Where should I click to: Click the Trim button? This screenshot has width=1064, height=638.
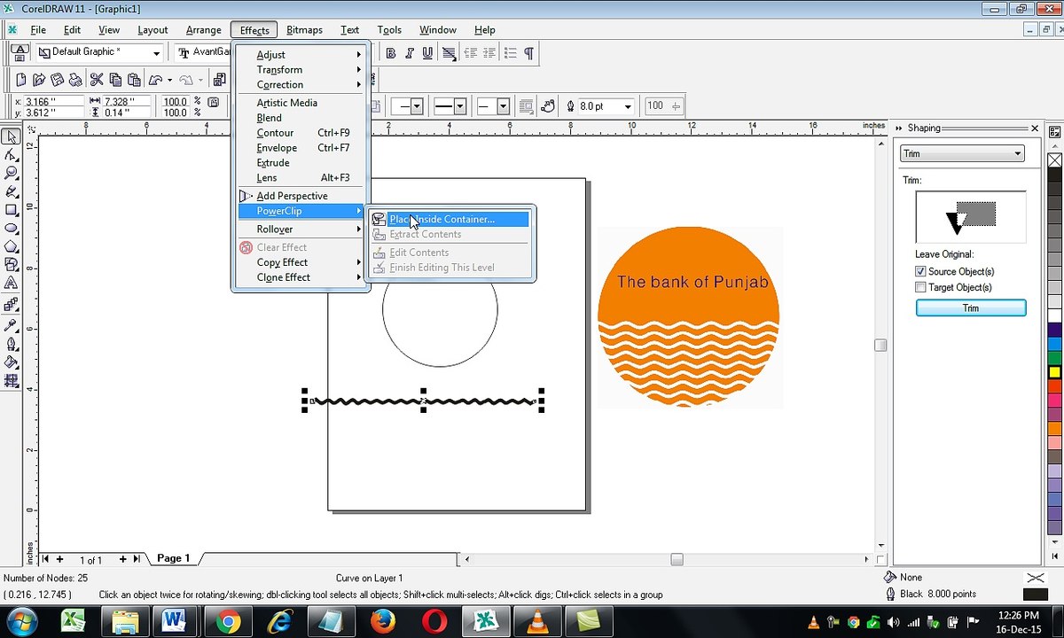970,307
